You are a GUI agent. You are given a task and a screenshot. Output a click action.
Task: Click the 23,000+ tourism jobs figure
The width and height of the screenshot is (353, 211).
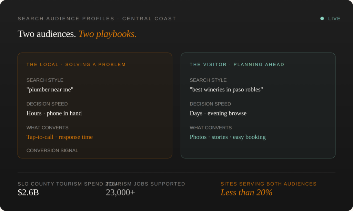pyautogui.click(x=120, y=192)
